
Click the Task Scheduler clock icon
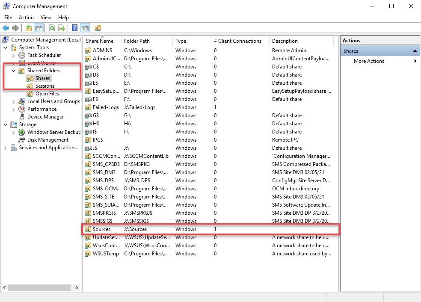22,55
